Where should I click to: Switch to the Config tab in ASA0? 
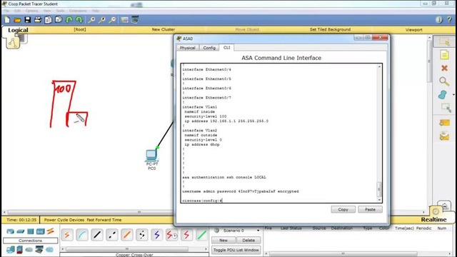coord(209,48)
